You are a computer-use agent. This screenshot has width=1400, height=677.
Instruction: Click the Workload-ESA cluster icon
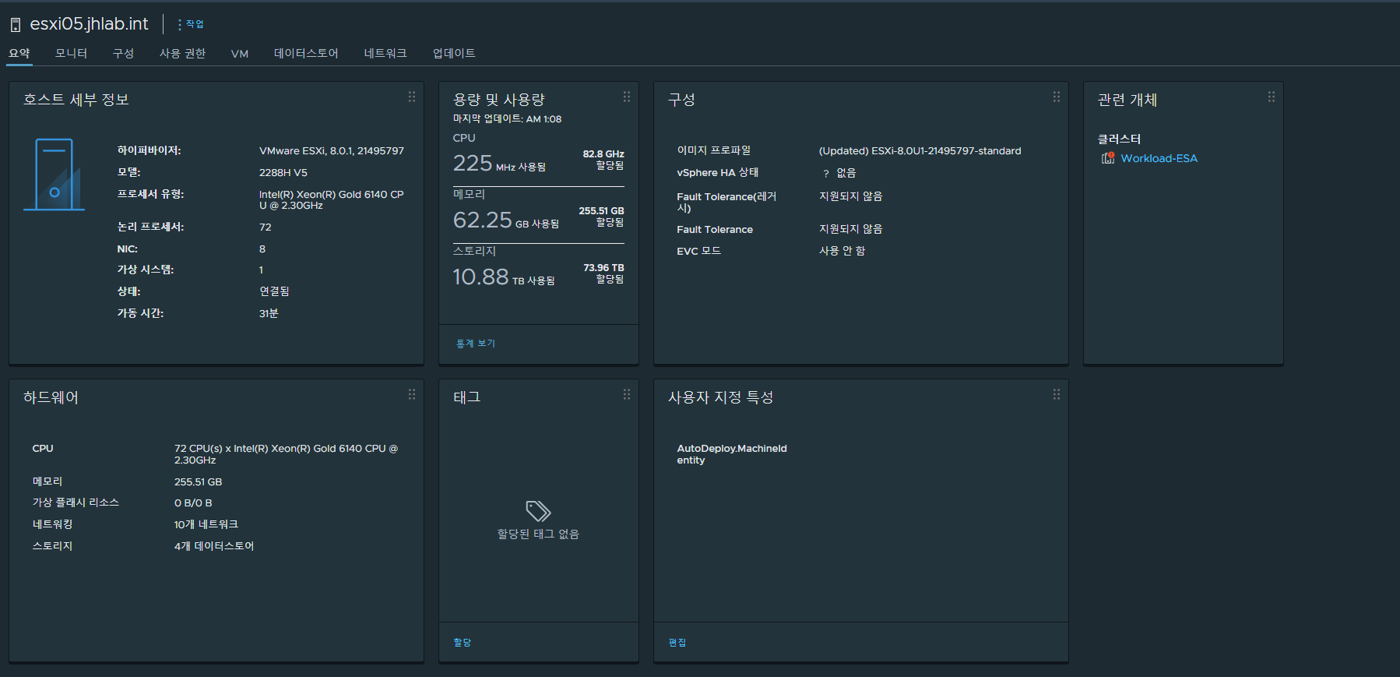[x=1108, y=158]
